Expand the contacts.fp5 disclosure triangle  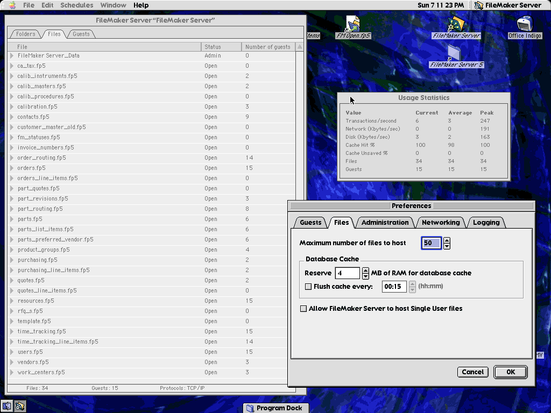12,117
